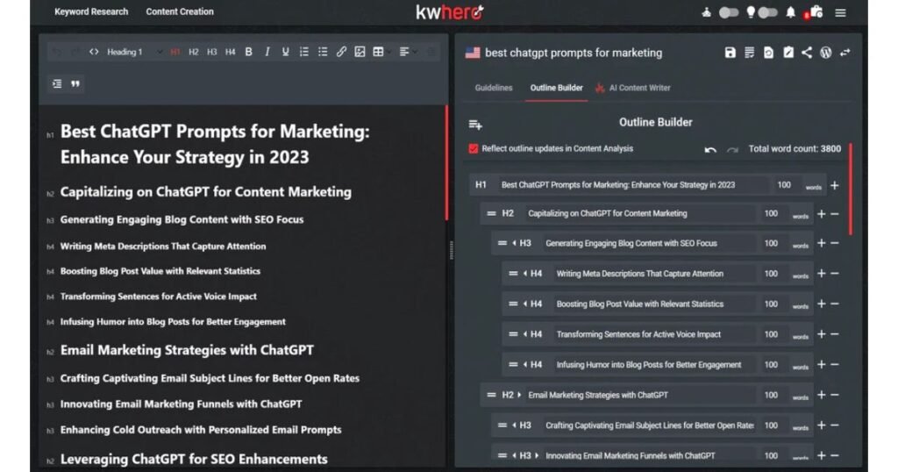Apply H3 heading format in toolbar
Viewport: 898px width, 472px height.
coord(212,52)
